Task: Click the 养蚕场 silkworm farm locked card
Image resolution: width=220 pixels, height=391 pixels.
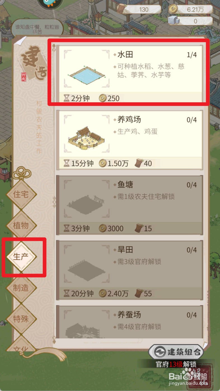Action: coord(130,322)
